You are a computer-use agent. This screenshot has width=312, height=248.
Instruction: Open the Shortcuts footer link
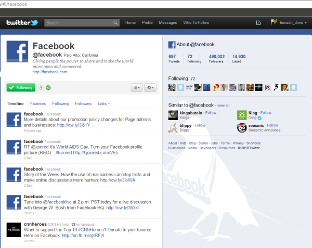(x=253, y=143)
